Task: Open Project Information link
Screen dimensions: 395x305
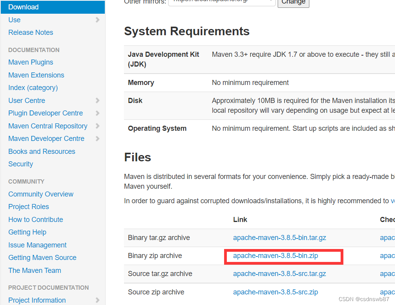Action: click(x=37, y=300)
